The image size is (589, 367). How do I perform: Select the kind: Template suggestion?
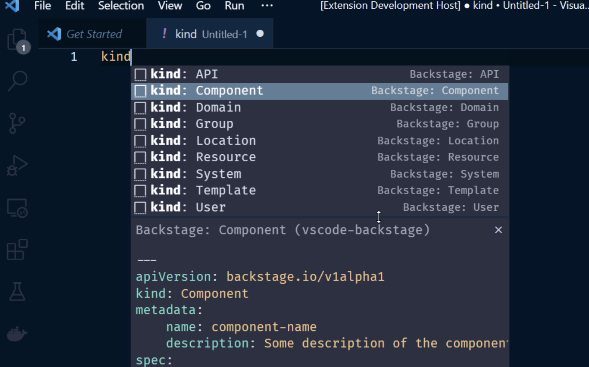coord(320,191)
